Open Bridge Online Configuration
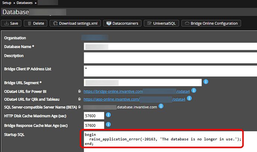This screenshot has height=152, width=257. [210, 23]
